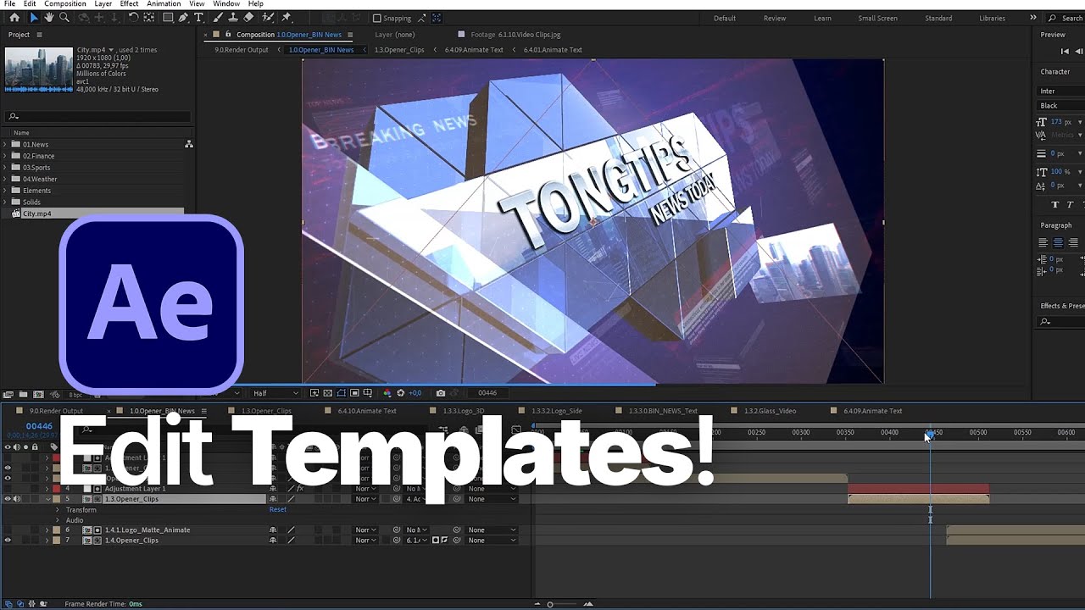1085x610 pixels.
Task: Select the Pan Behind anchor point tool
Action: click(148, 18)
